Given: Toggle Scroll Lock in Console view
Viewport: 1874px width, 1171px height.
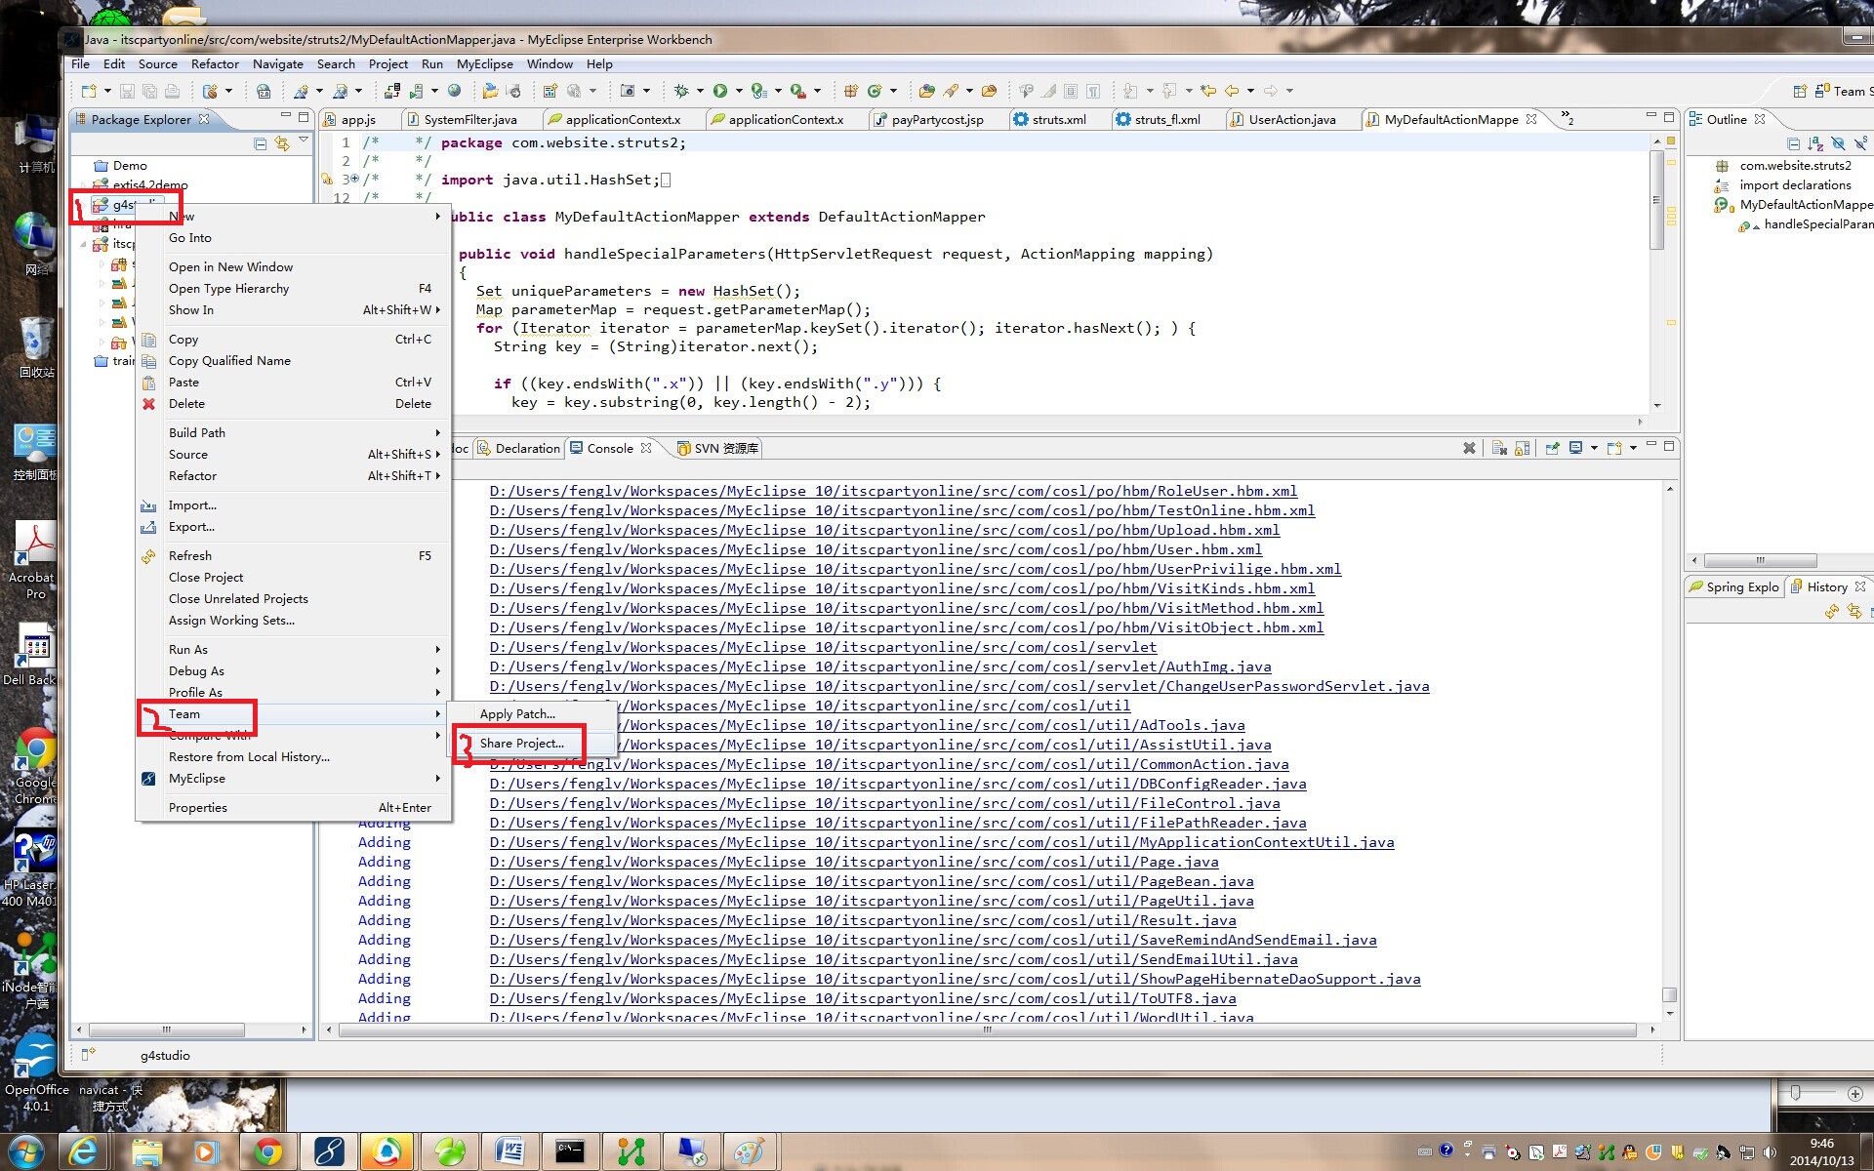Looking at the screenshot, I should pyautogui.click(x=1522, y=448).
